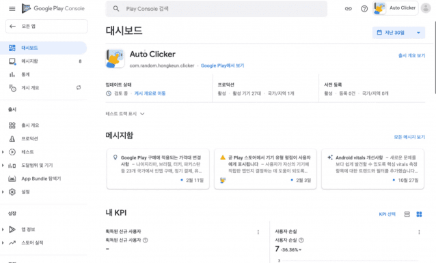Click the lightbulb icon on the price message

tap(115, 157)
